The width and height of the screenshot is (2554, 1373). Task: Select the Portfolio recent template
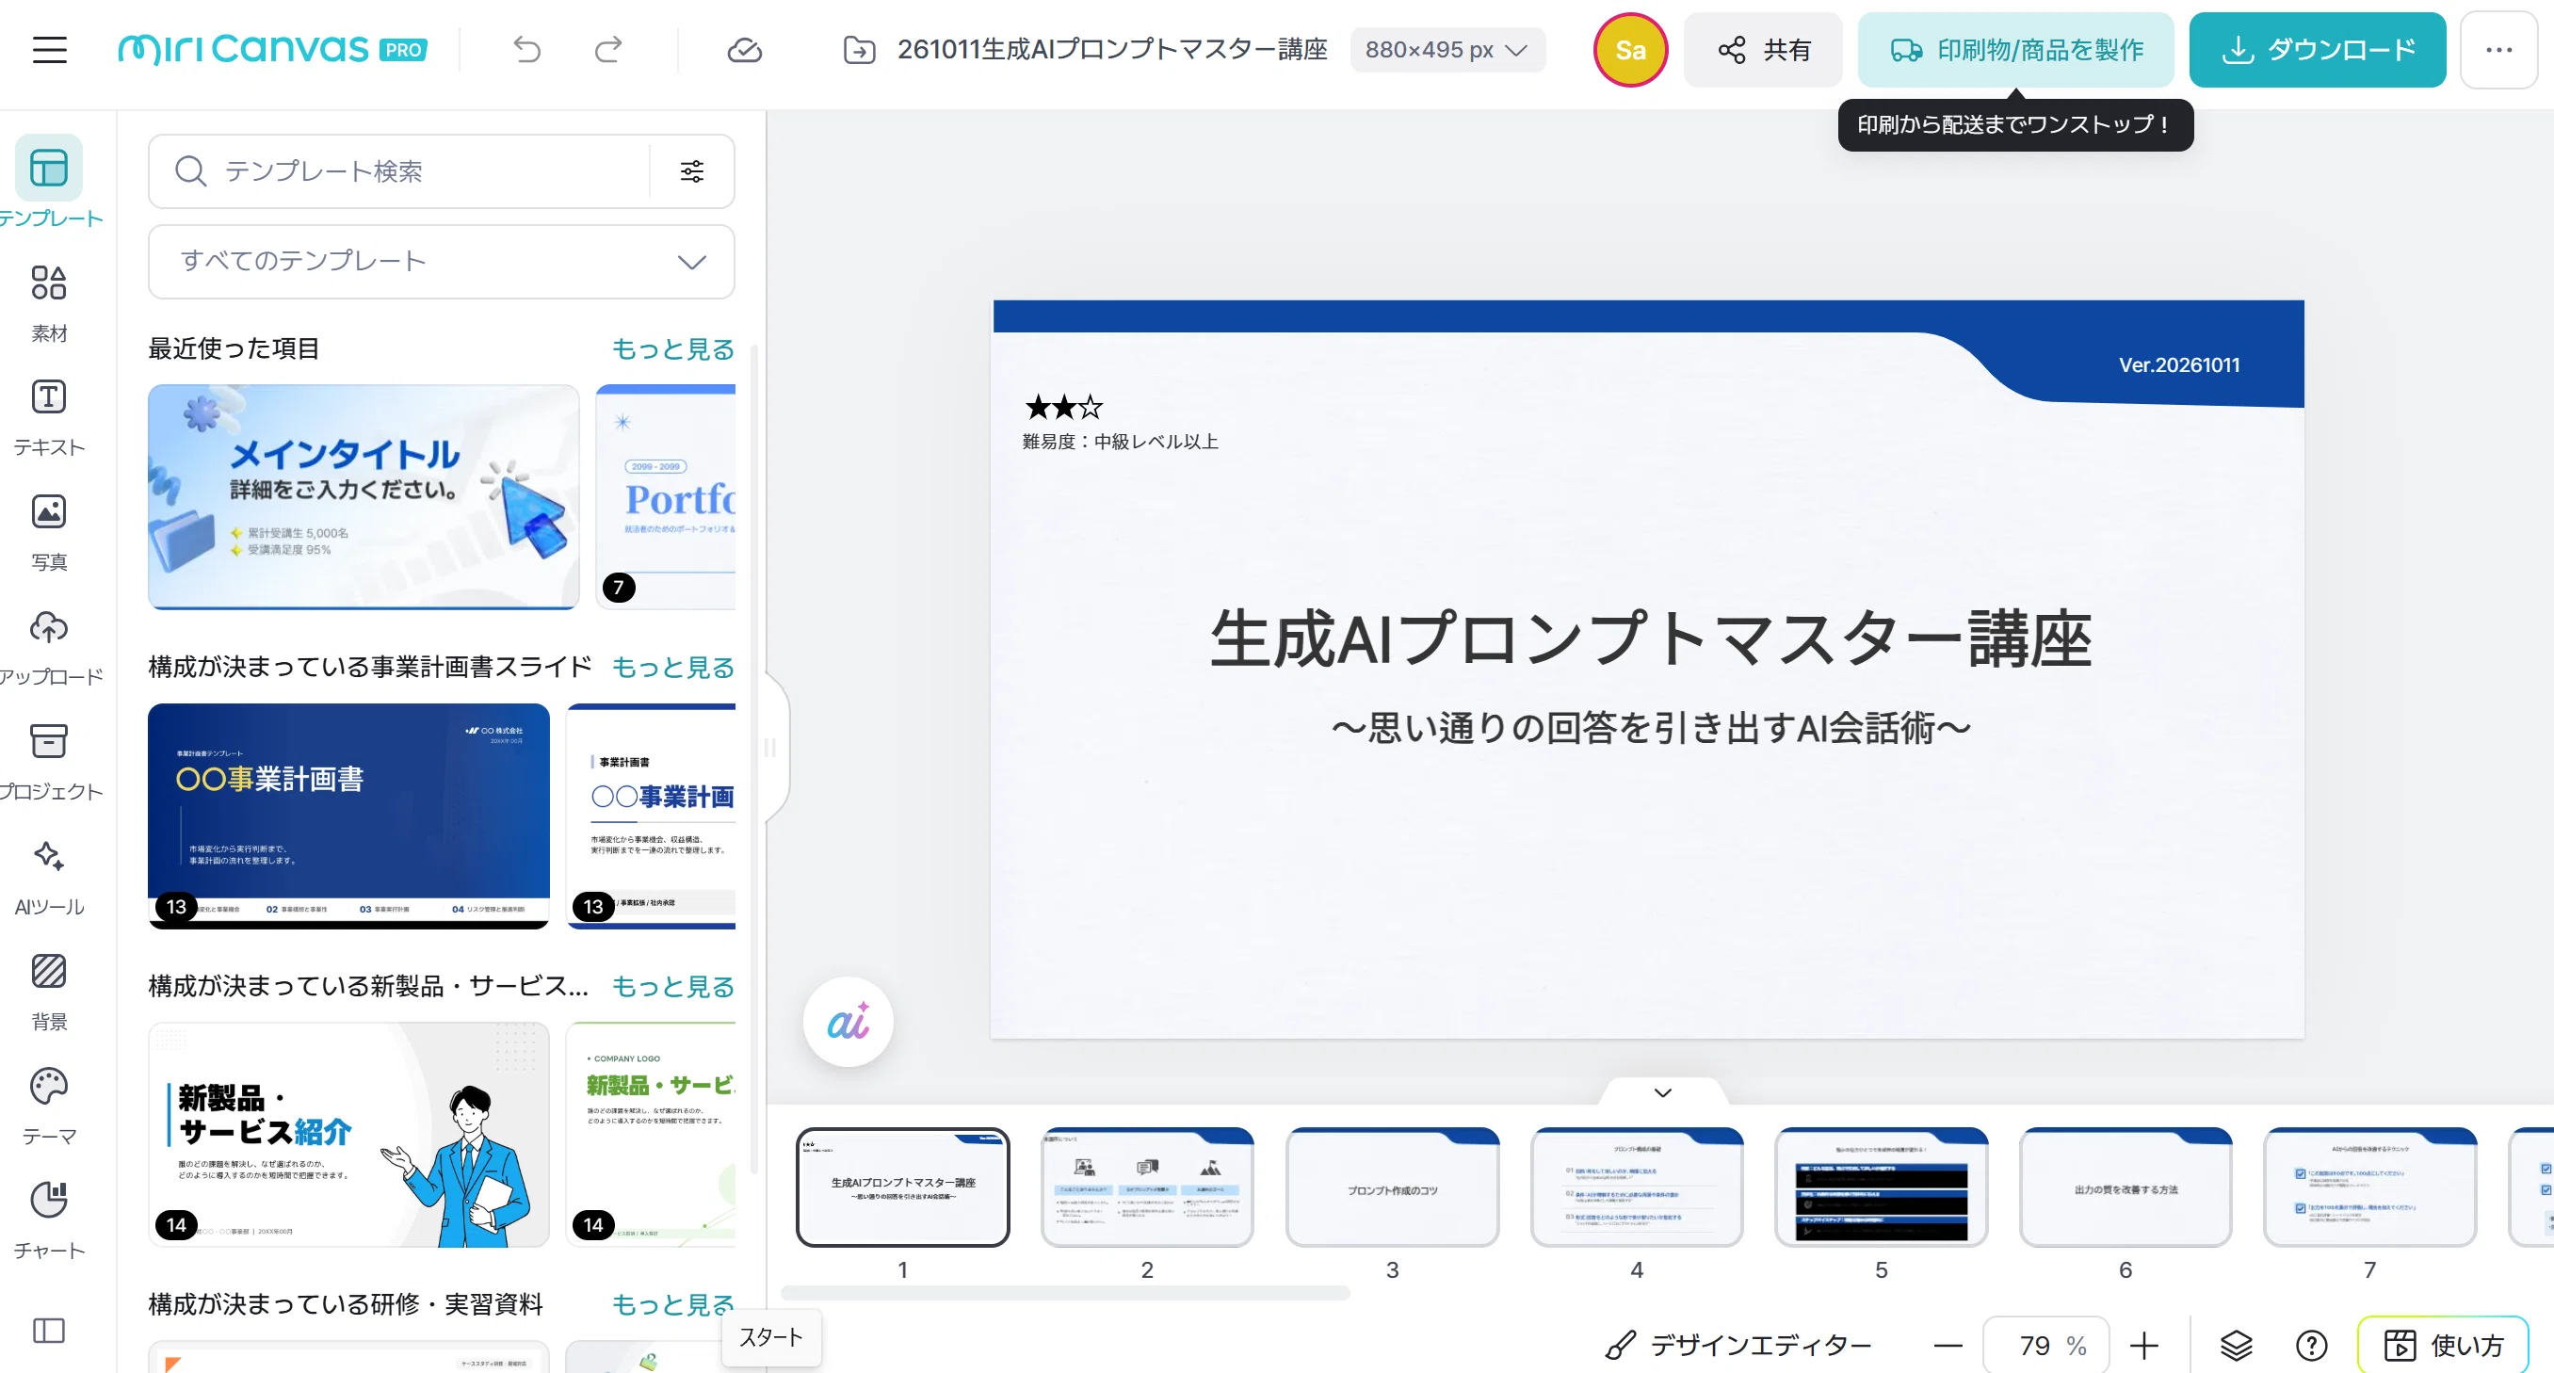[x=665, y=496]
